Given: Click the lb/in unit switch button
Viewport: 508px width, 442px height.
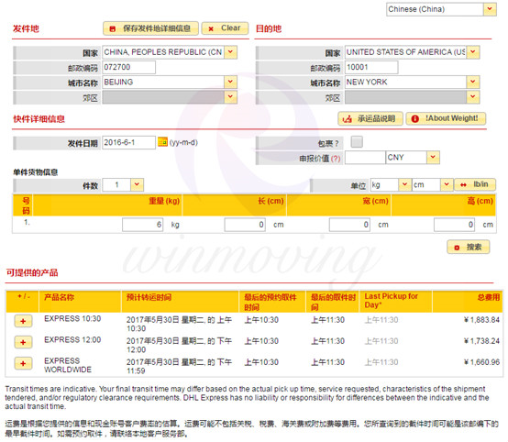Looking at the screenshot, I should click(x=475, y=184).
